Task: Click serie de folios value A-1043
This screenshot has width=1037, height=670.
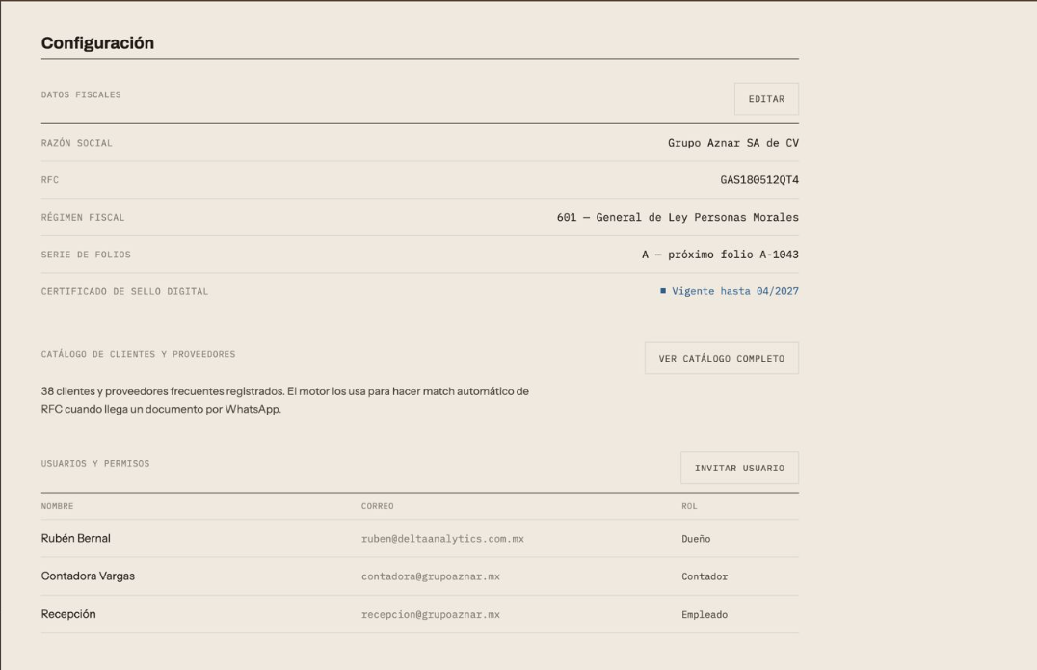Action: 720,254
